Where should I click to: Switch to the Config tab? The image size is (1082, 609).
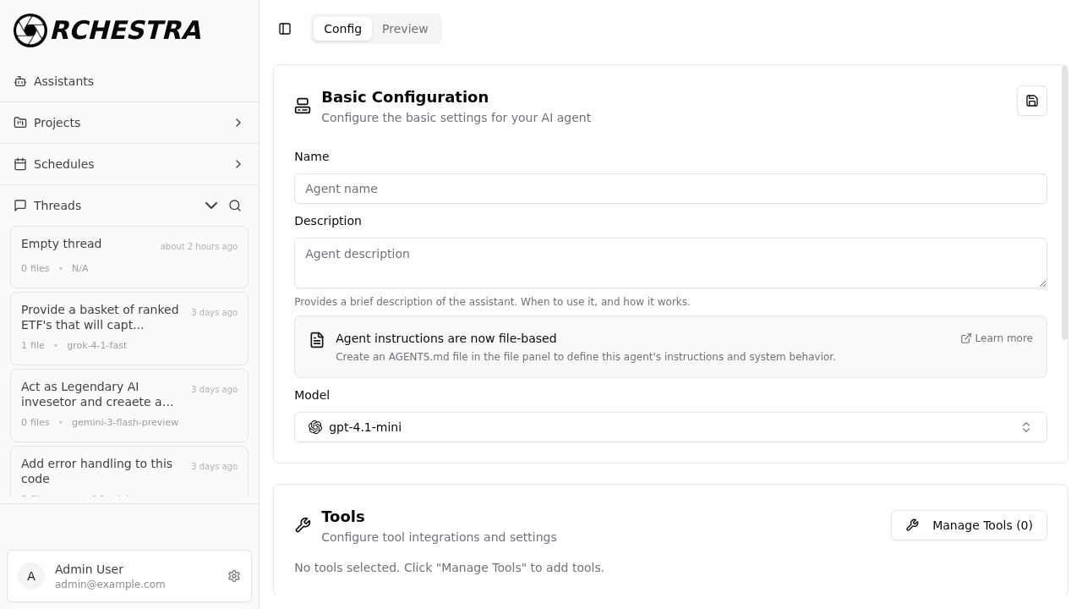tap(342, 29)
